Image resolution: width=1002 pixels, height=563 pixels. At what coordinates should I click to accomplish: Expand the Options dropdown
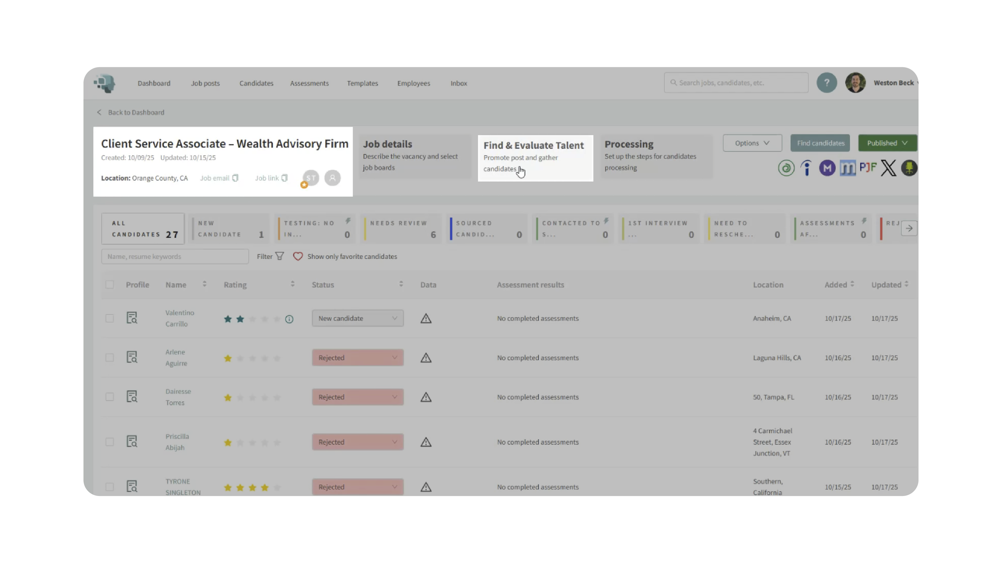(752, 143)
